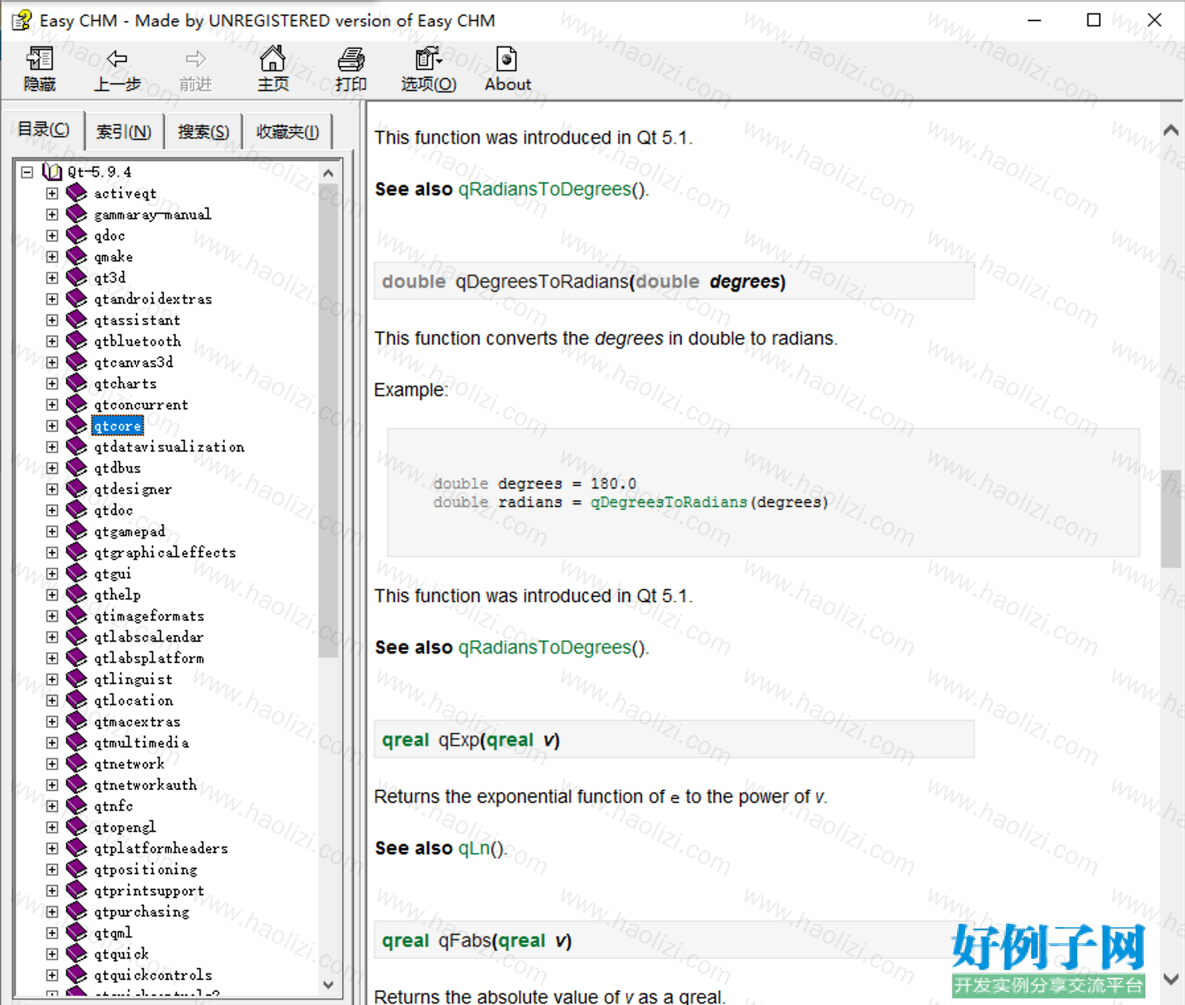1185x1005 pixels.
Task: Click the qtdbus book icon
Action: click(x=77, y=468)
